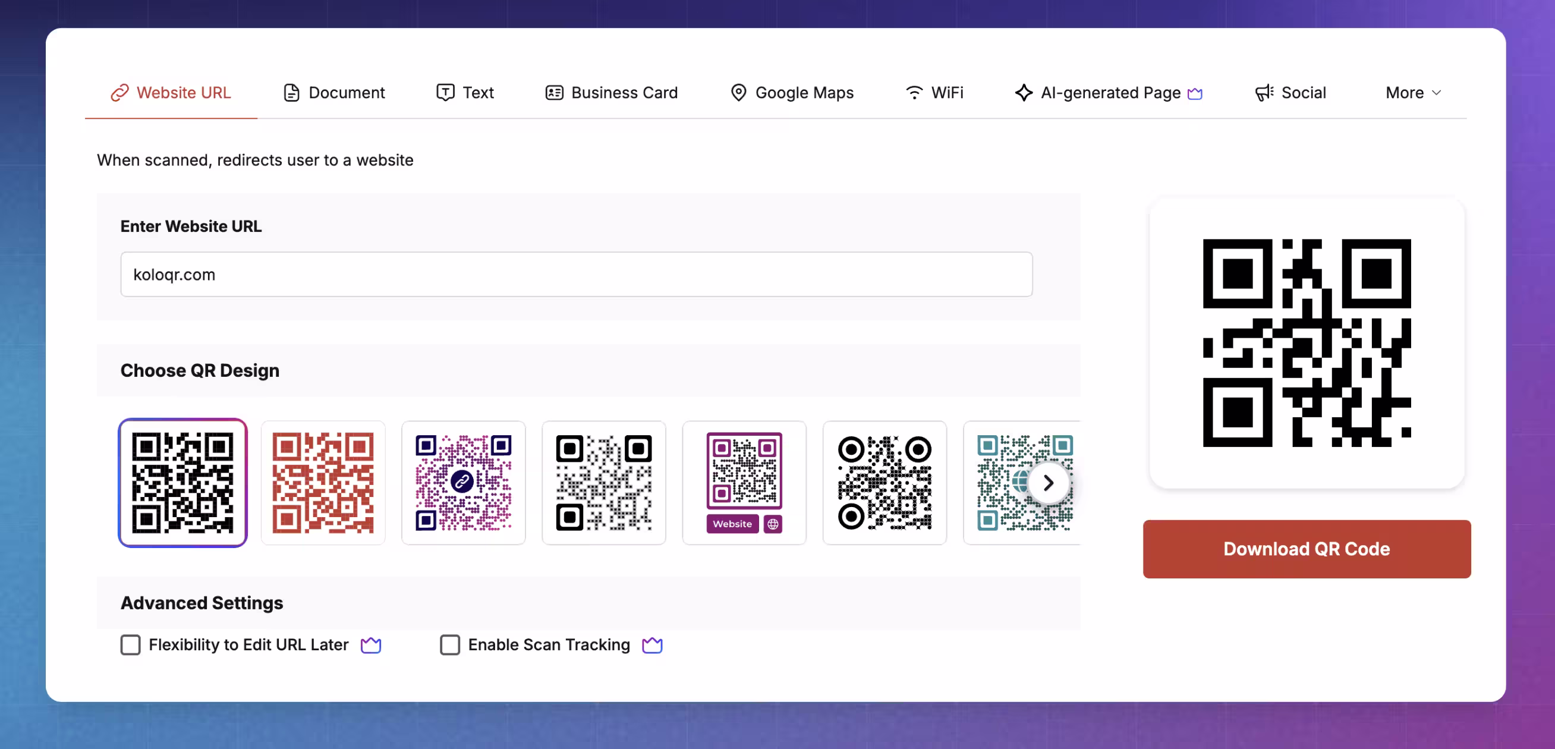The image size is (1555, 749).
Task: Open the AI-generated Page tab
Action: click(1109, 92)
